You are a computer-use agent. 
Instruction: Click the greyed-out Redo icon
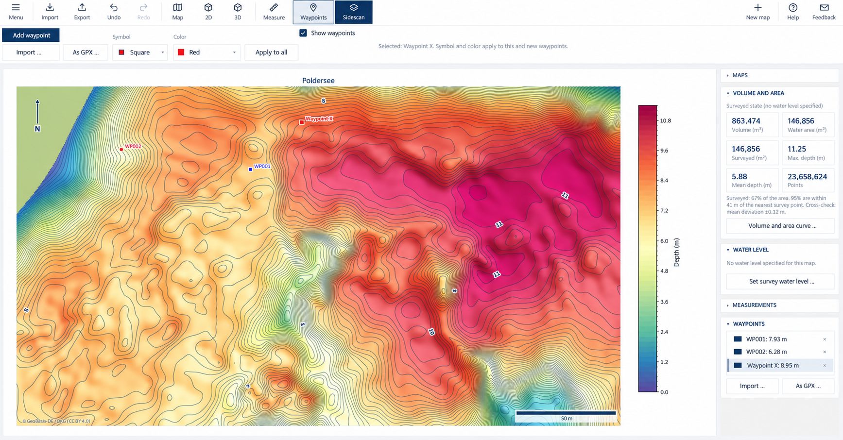143,12
